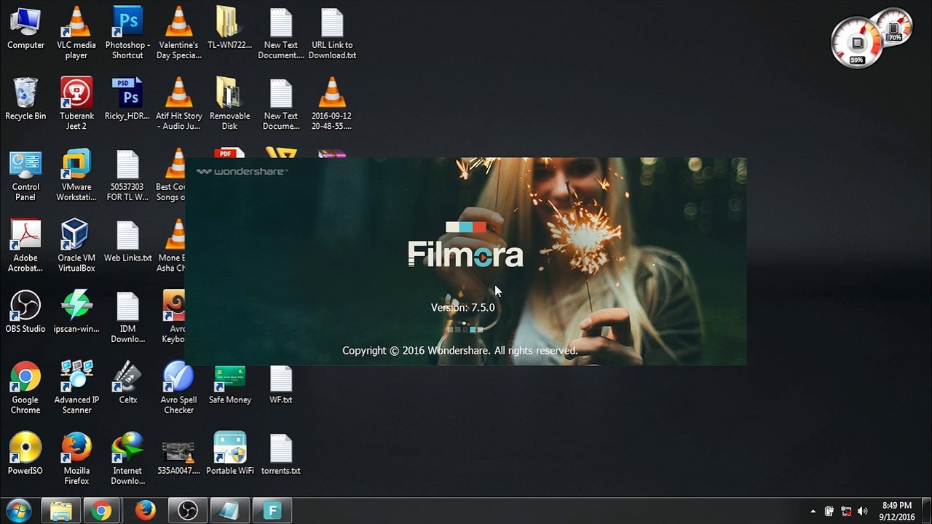The height and width of the screenshot is (524, 932).
Task: Select the WF.txt file
Action: coord(280,384)
